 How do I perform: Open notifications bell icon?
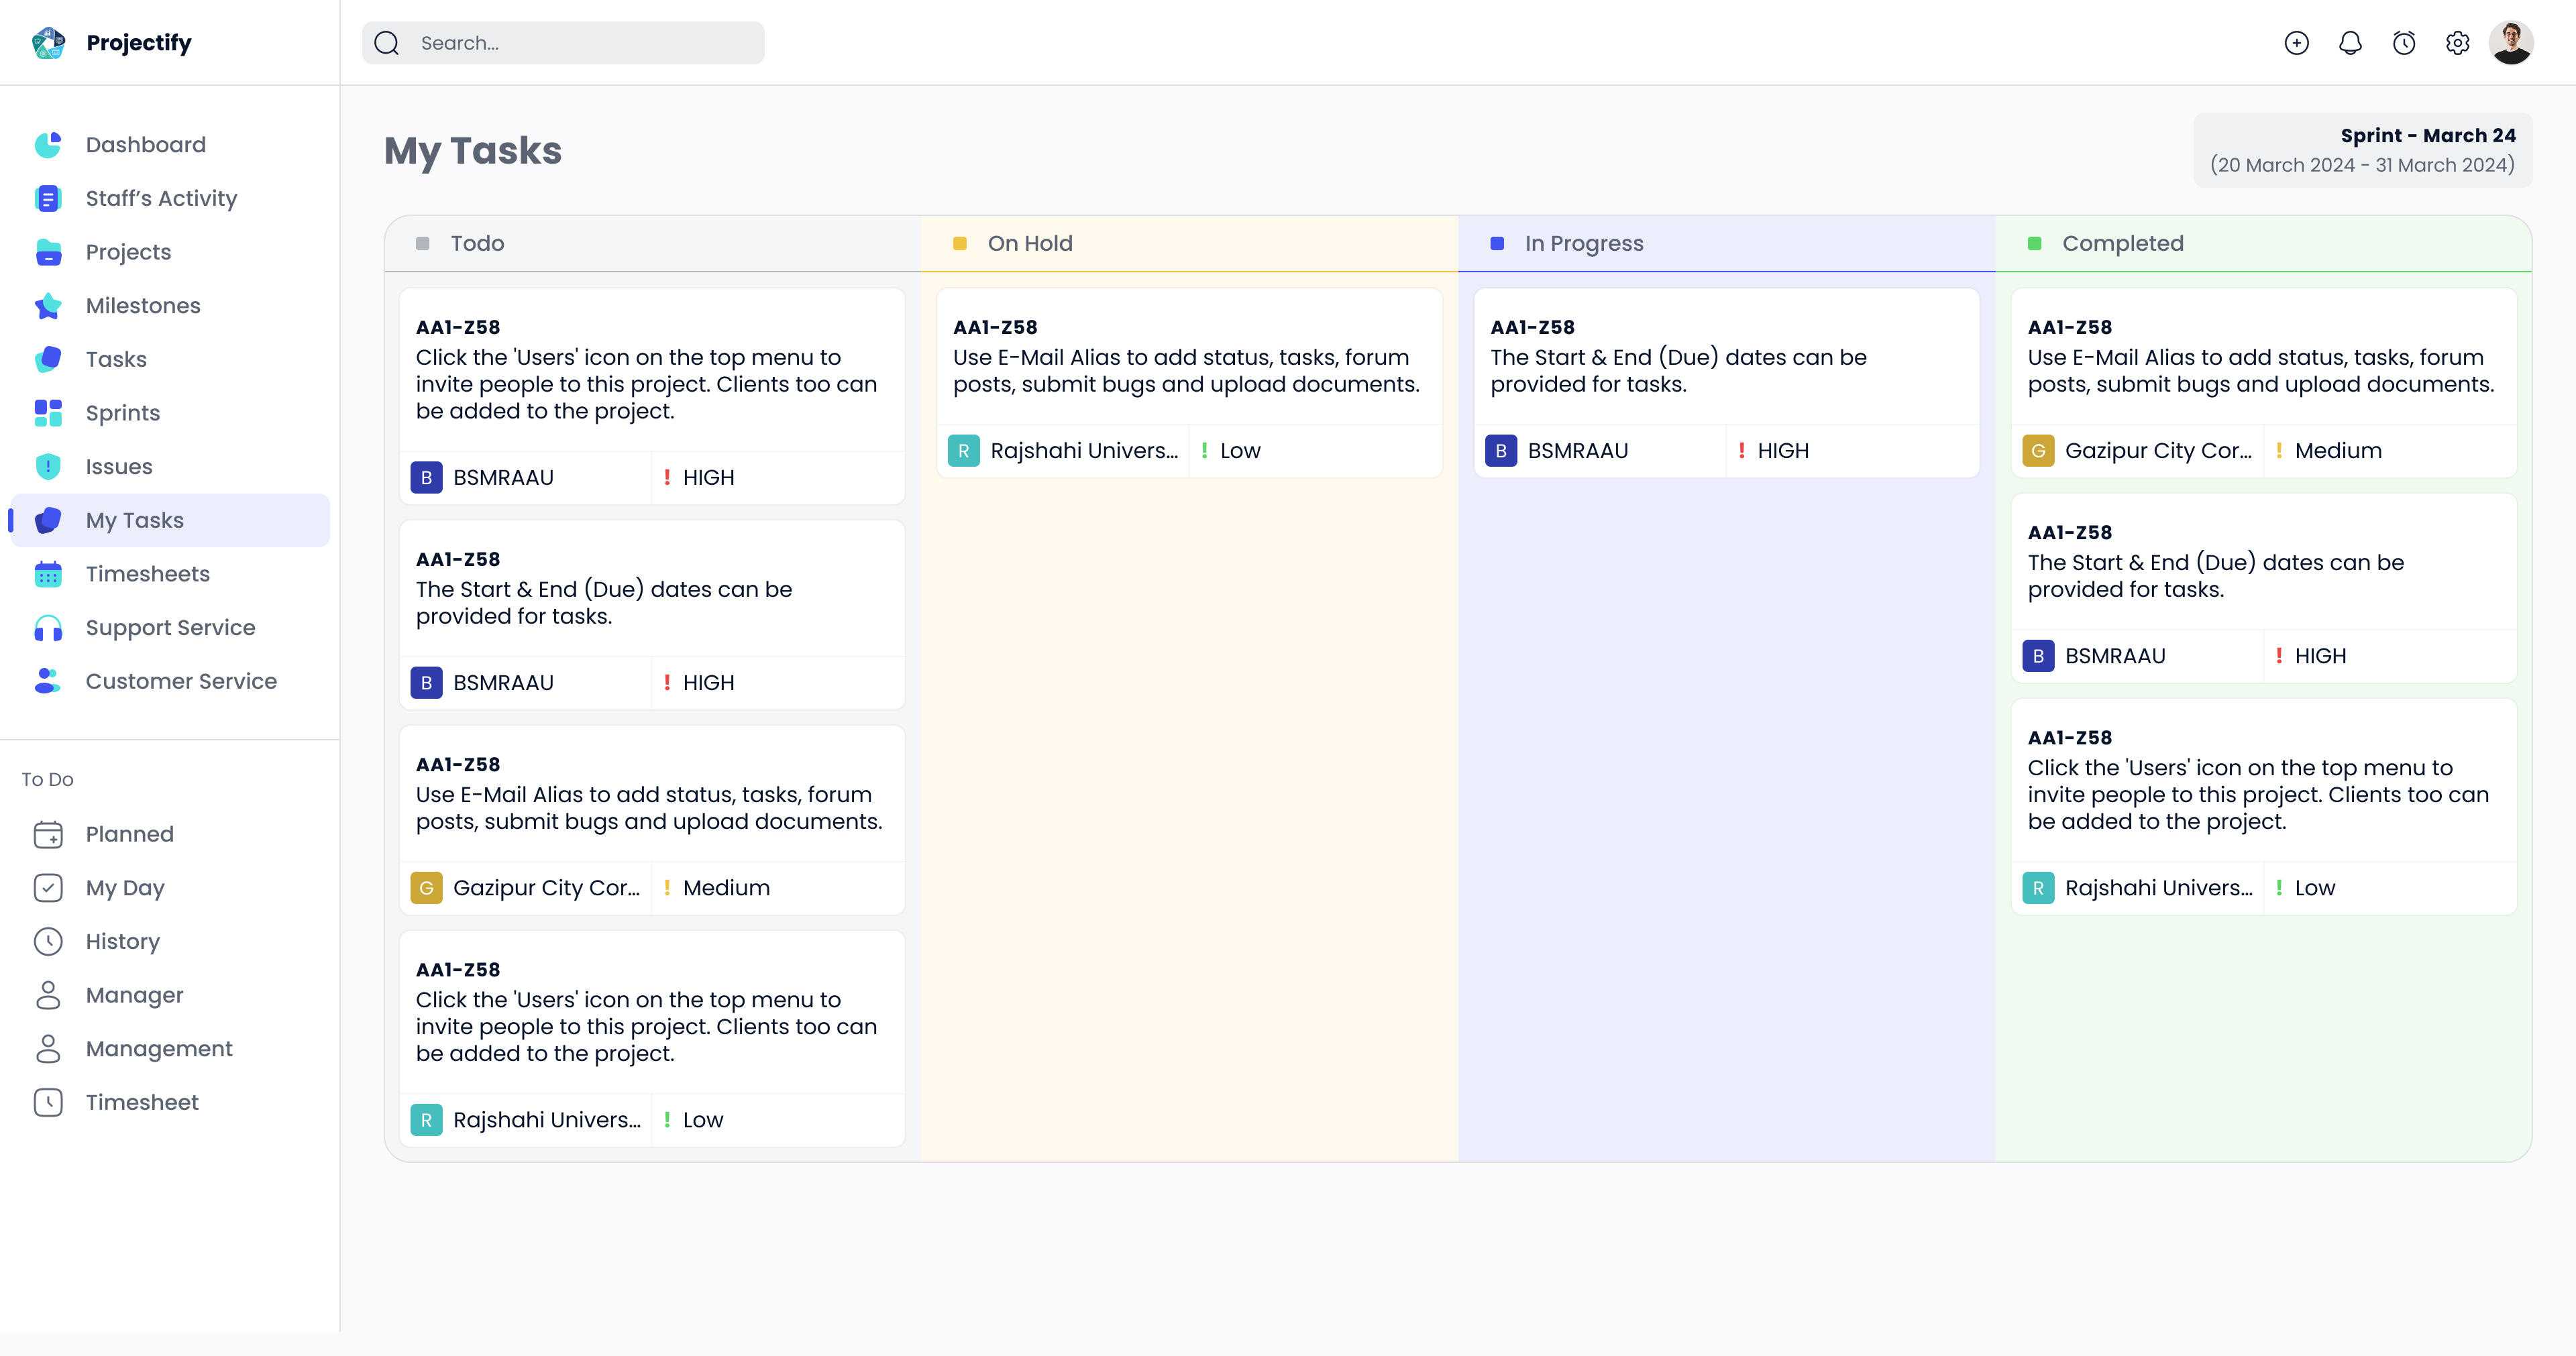[2350, 43]
